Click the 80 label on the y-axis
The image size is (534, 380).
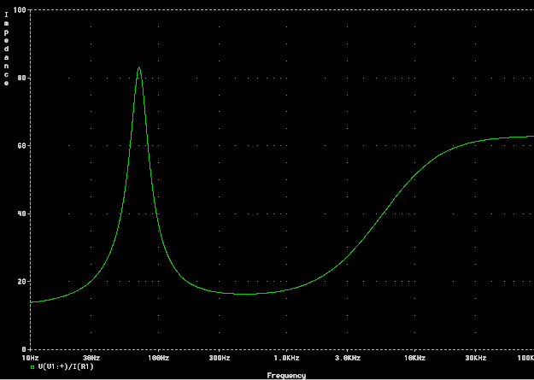click(21, 78)
